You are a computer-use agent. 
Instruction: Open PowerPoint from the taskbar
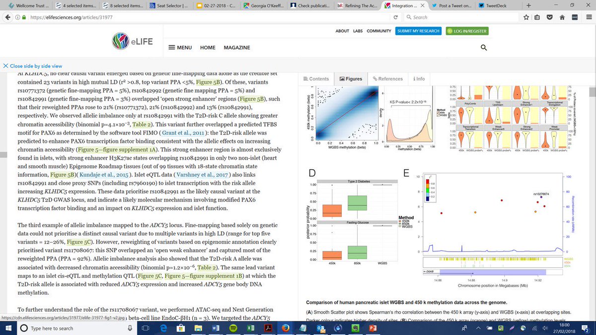(372, 328)
